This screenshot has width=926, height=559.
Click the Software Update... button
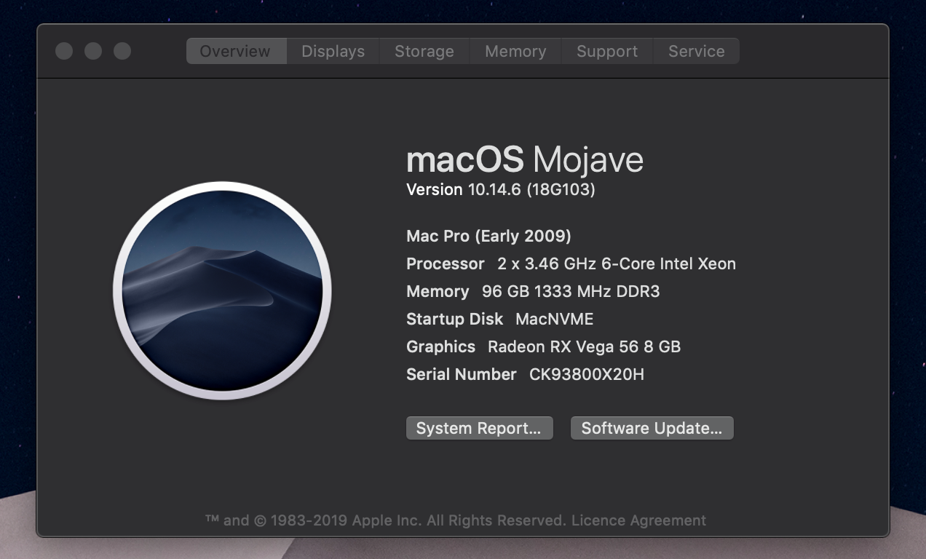coord(652,428)
